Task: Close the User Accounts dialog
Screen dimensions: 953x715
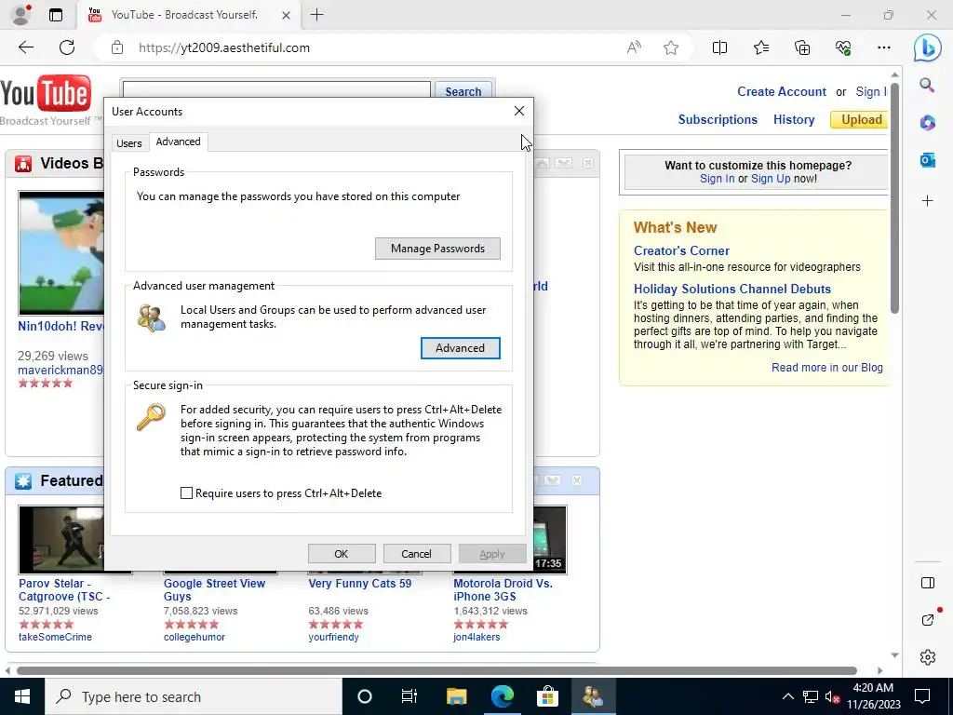Action: 519,111
